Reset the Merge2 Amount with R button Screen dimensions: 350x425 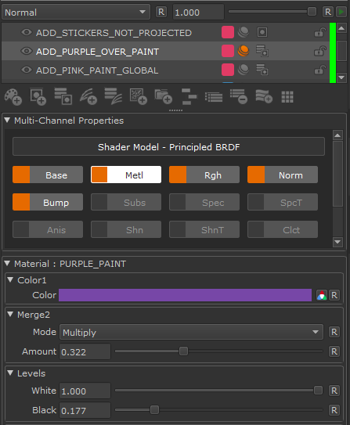(334, 351)
